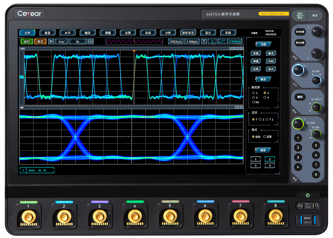Click the H horizontal icon
Screen dimensions: 333x238
coord(51,41)
